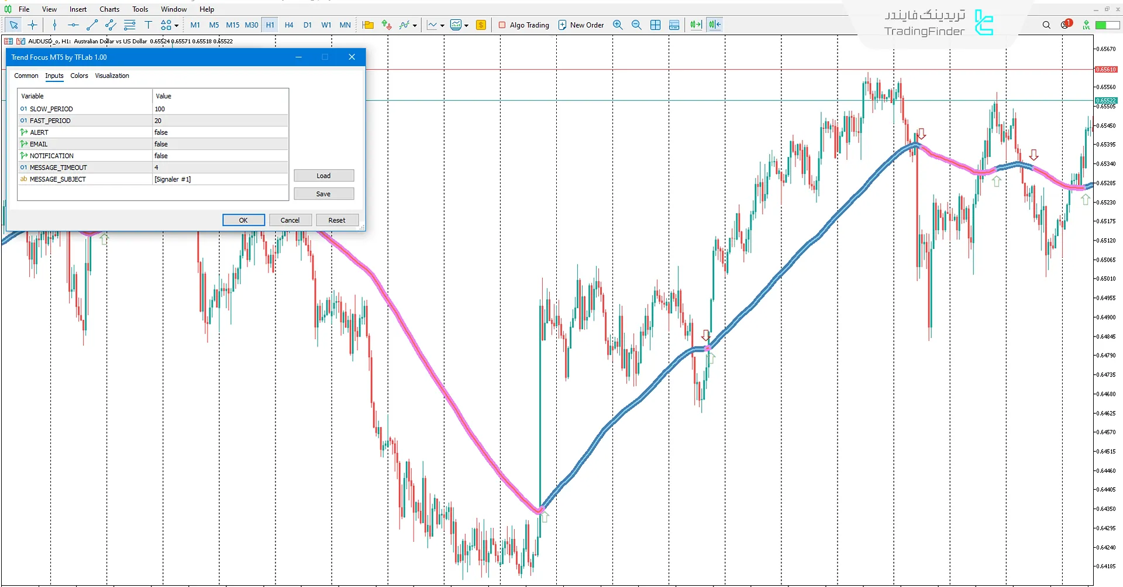Toggle chart shift from right edge
The image size is (1123, 587).
714,25
